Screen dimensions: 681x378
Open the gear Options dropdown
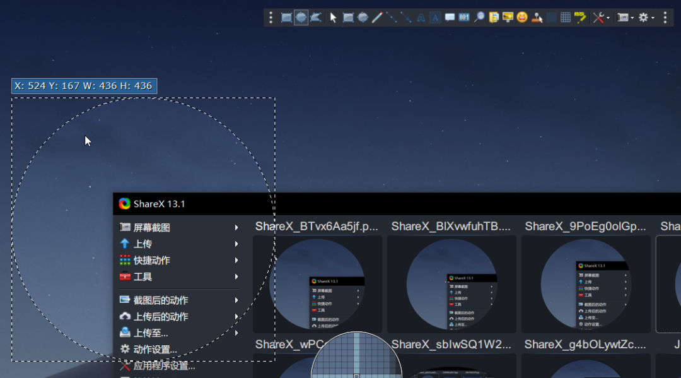coord(646,18)
